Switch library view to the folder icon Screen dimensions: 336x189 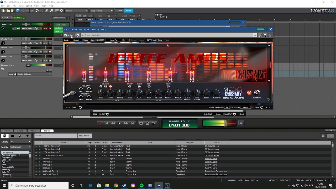[x=12, y=136]
